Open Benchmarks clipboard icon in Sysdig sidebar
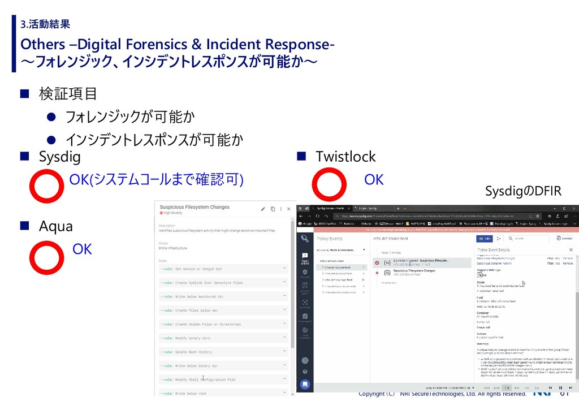Screen dimensions: 579x401 305,317
